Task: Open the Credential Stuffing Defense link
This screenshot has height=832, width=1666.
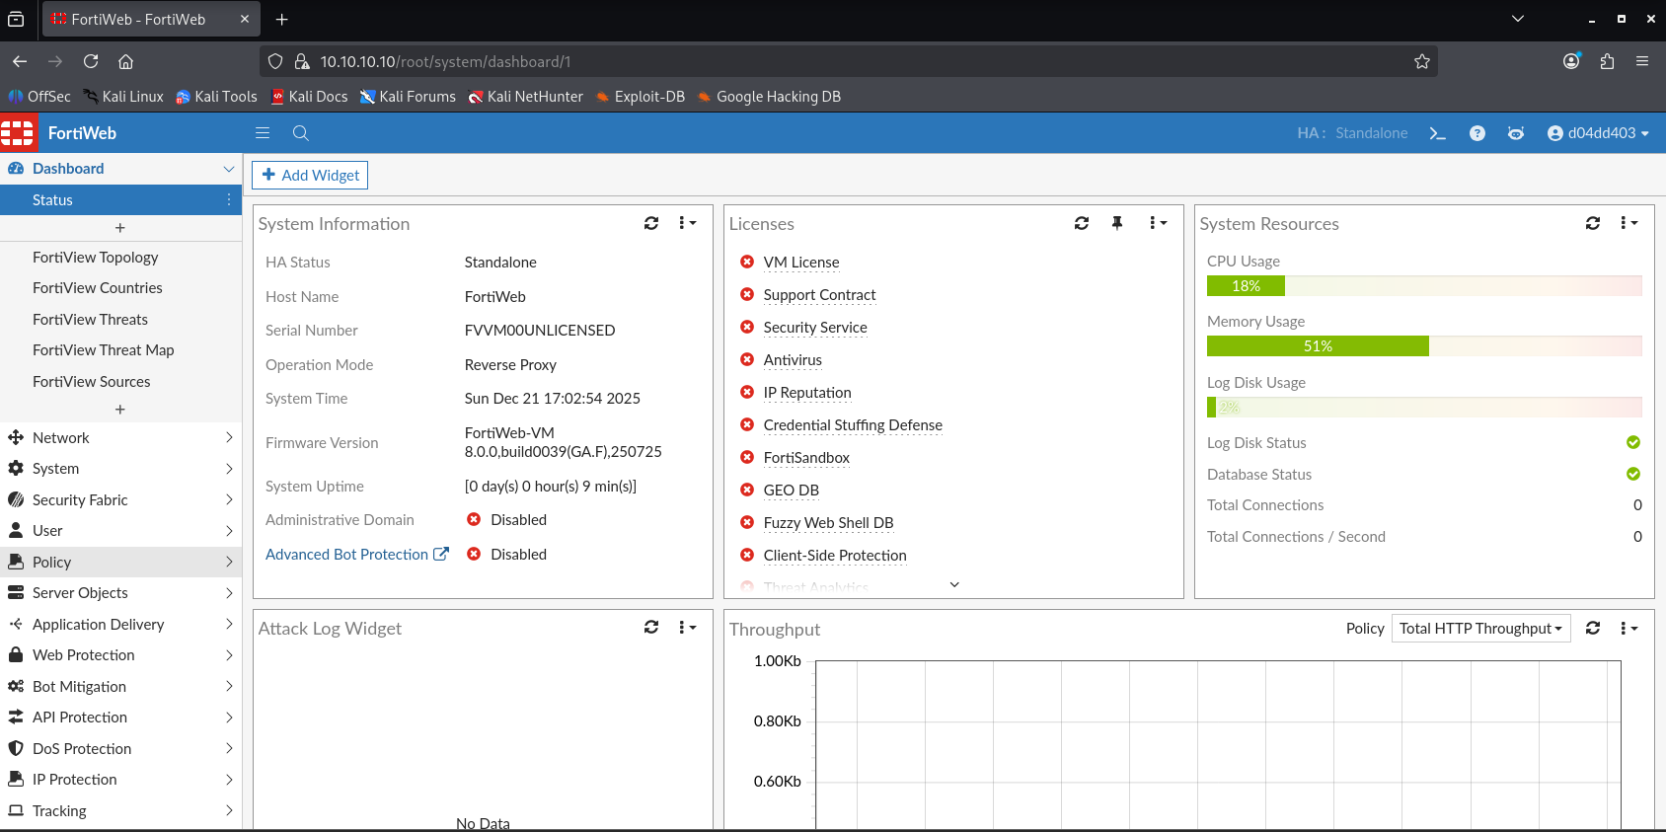Action: [x=853, y=425]
